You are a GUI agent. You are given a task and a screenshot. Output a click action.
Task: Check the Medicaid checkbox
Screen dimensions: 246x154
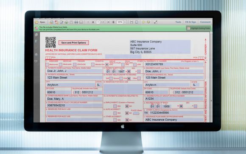[x=61, y=64]
